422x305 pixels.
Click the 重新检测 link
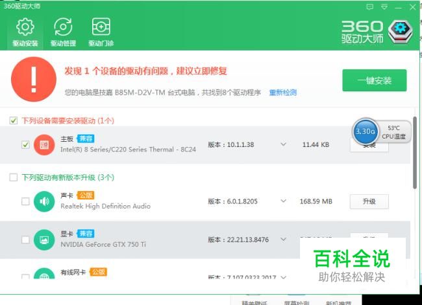283,93
